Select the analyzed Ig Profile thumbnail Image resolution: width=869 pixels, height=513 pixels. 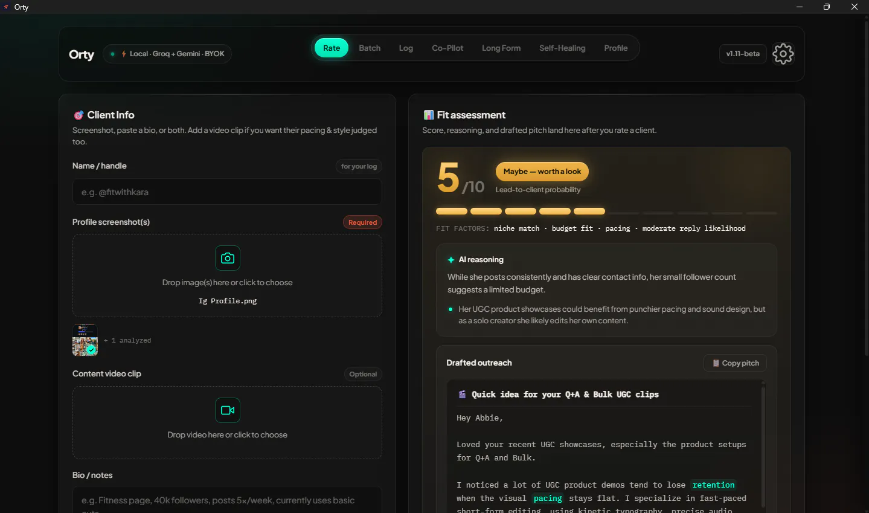85,340
